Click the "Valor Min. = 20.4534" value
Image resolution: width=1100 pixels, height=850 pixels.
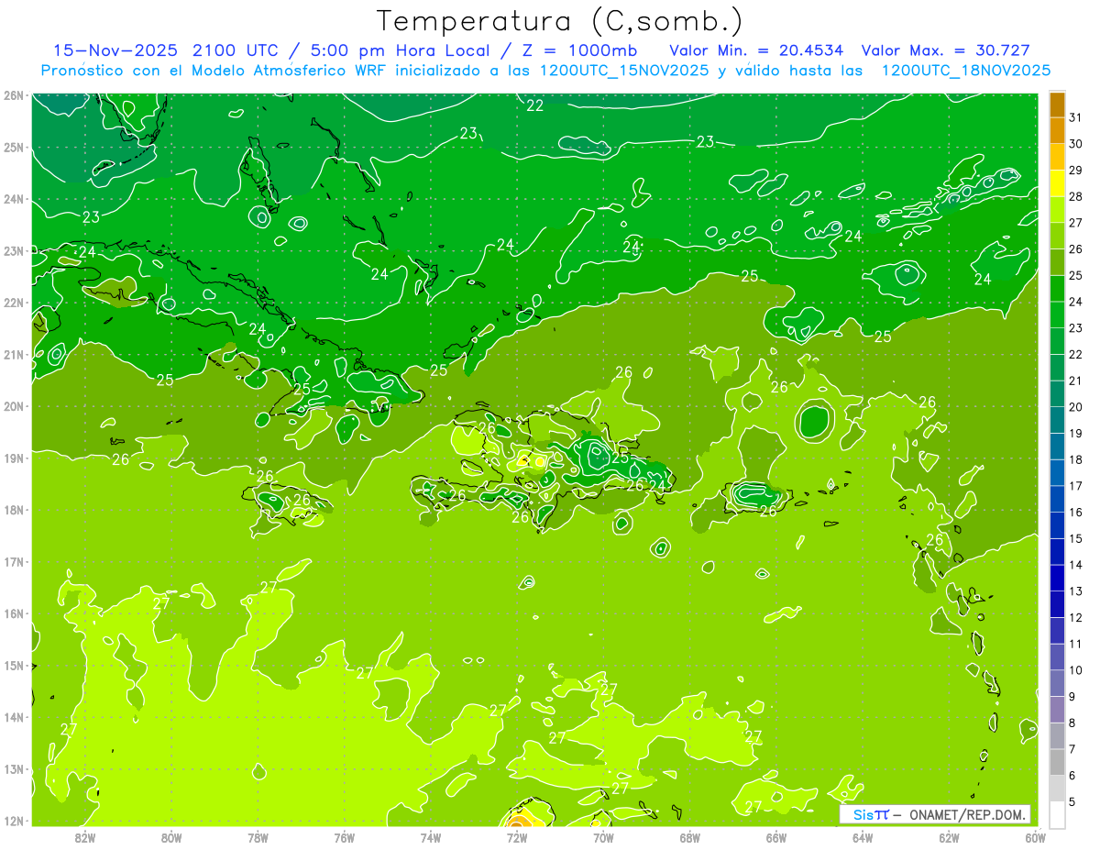[757, 50]
